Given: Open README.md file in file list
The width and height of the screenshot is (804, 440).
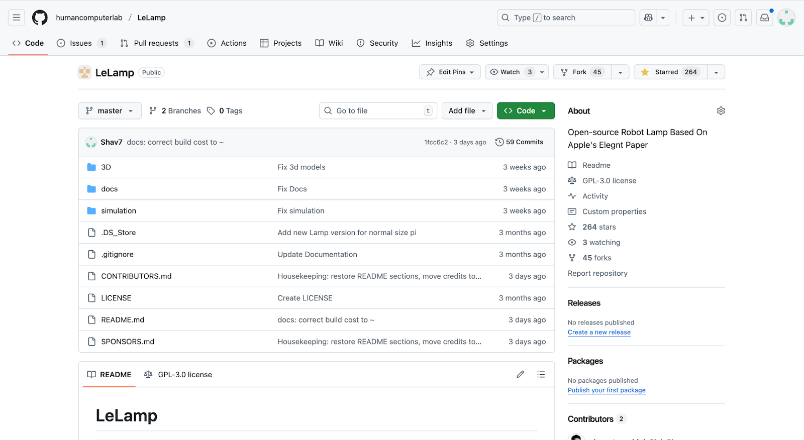Looking at the screenshot, I should click(123, 320).
